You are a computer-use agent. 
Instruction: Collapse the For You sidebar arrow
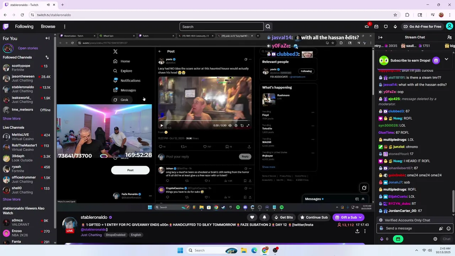(47, 38)
